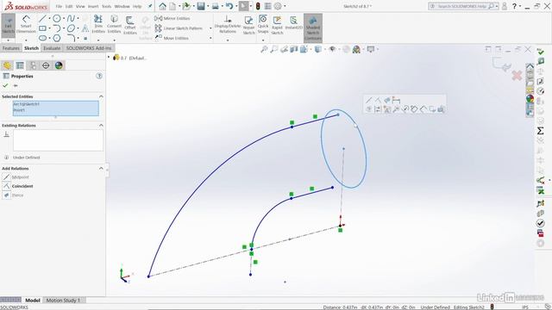Viewport: 552px width, 310px height.
Task: Select the Spline sketch tool
Action: click(x=71, y=18)
